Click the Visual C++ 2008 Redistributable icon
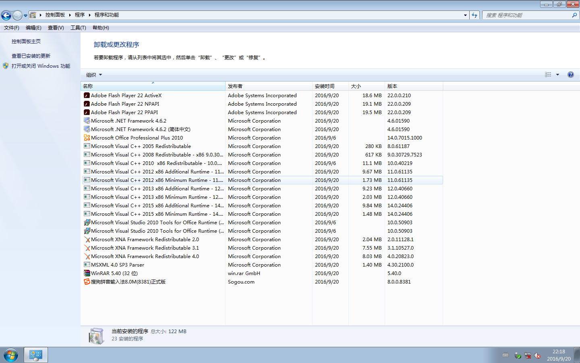The width and height of the screenshot is (580, 363). [x=87, y=155]
